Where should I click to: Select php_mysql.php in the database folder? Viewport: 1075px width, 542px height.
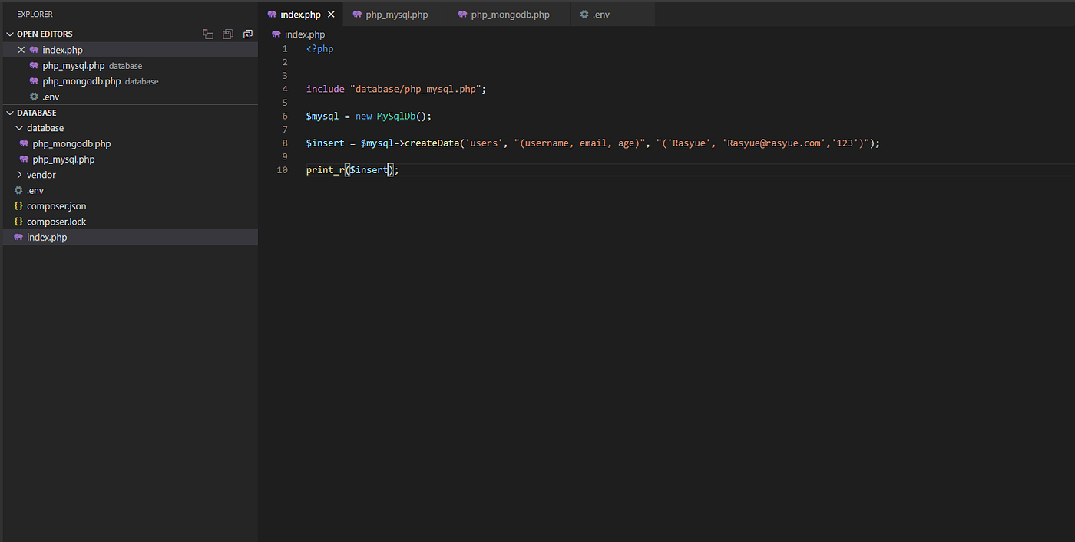pyautogui.click(x=131, y=159)
